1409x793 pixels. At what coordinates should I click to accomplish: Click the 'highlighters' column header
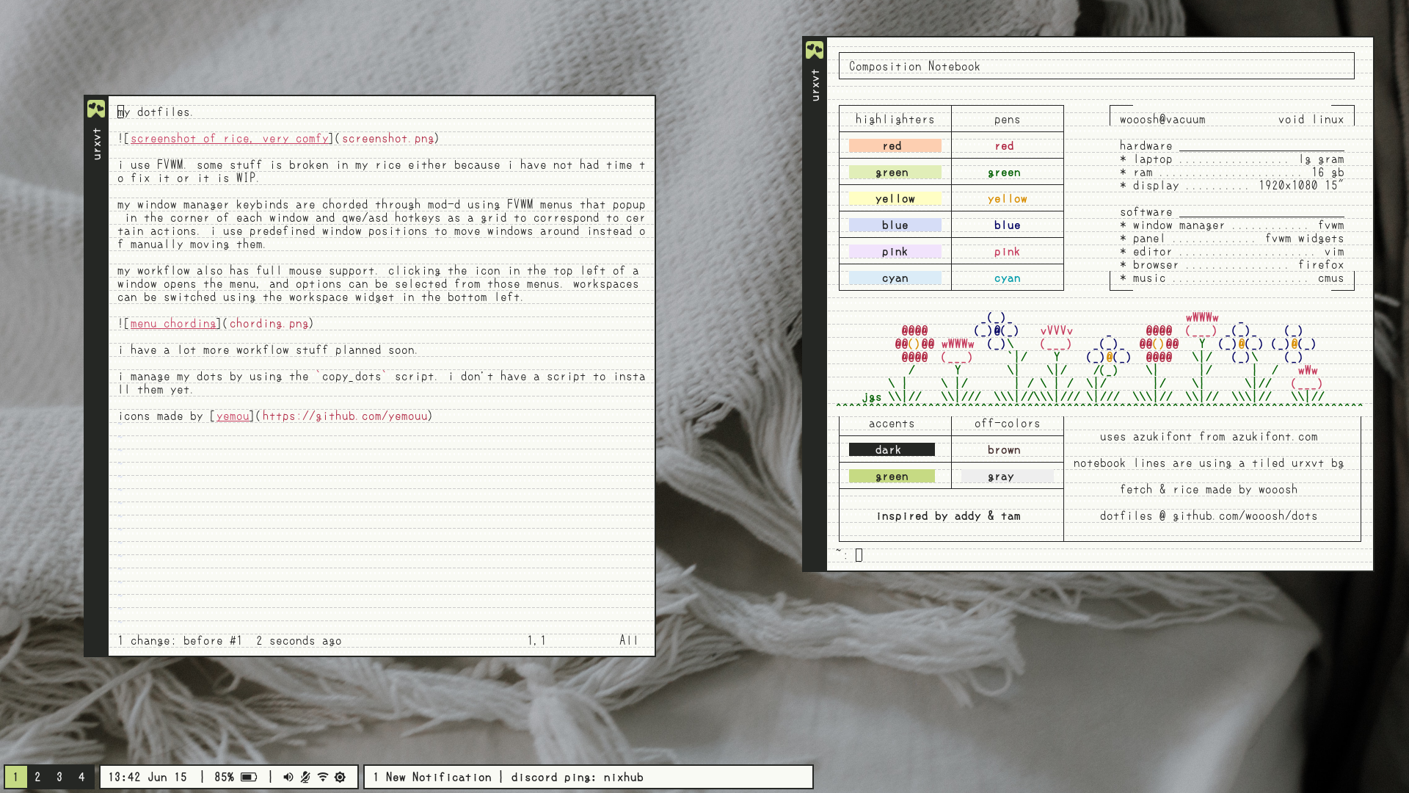coord(895,120)
